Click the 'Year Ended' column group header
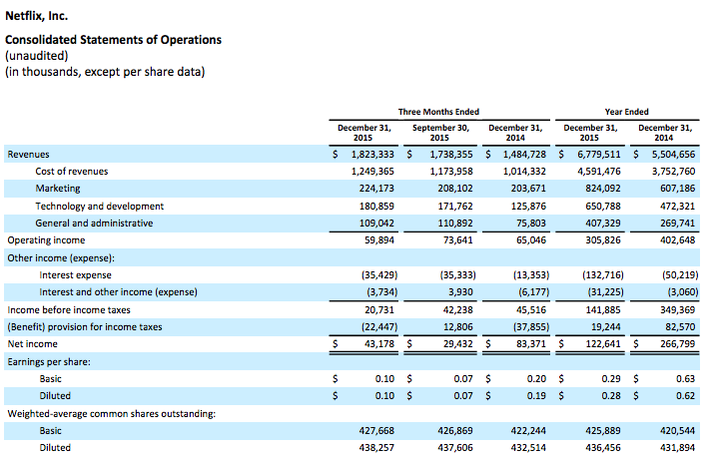This screenshot has width=711, height=457. pyautogui.click(x=626, y=112)
